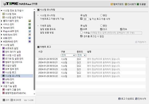Click the 전체삭제 button

tap(141, 99)
